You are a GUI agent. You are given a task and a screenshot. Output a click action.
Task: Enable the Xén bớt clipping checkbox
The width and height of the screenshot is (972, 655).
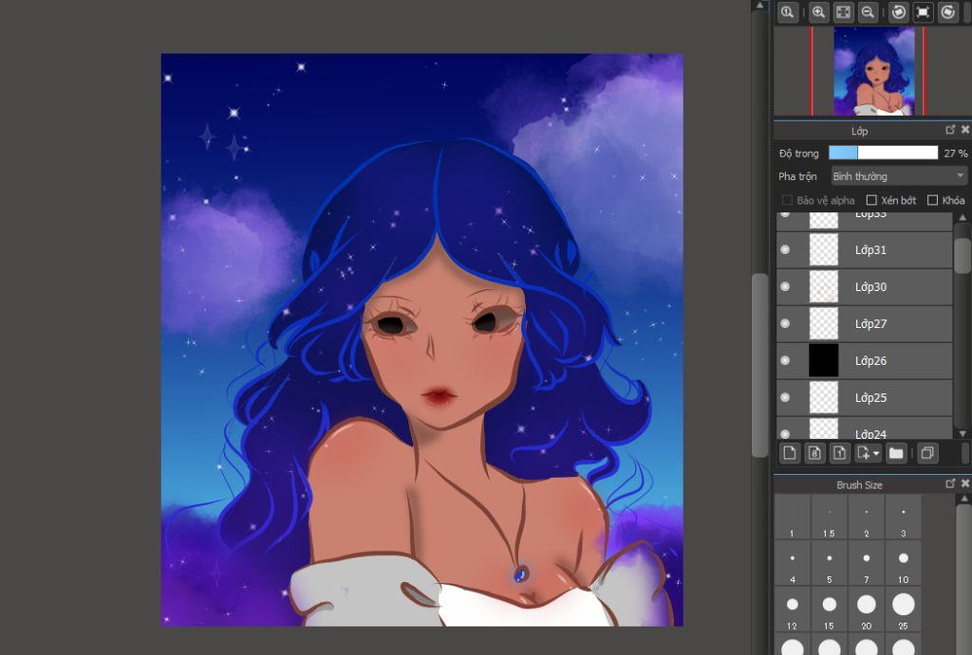(871, 200)
